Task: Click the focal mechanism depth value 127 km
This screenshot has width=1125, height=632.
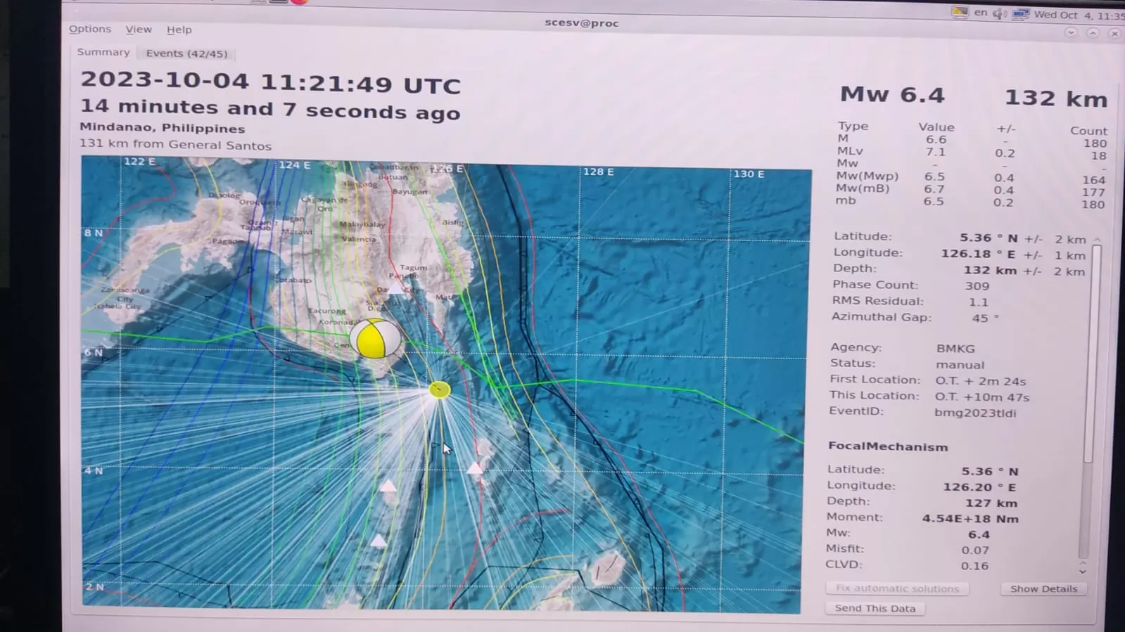Action: coord(991,503)
